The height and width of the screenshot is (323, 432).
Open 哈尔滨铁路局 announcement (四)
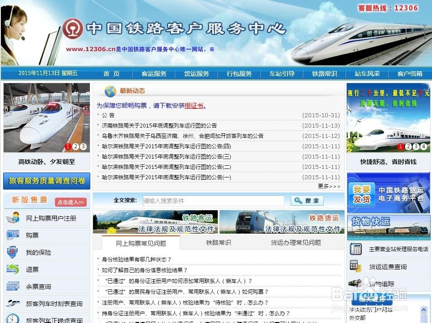coord(167,146)
